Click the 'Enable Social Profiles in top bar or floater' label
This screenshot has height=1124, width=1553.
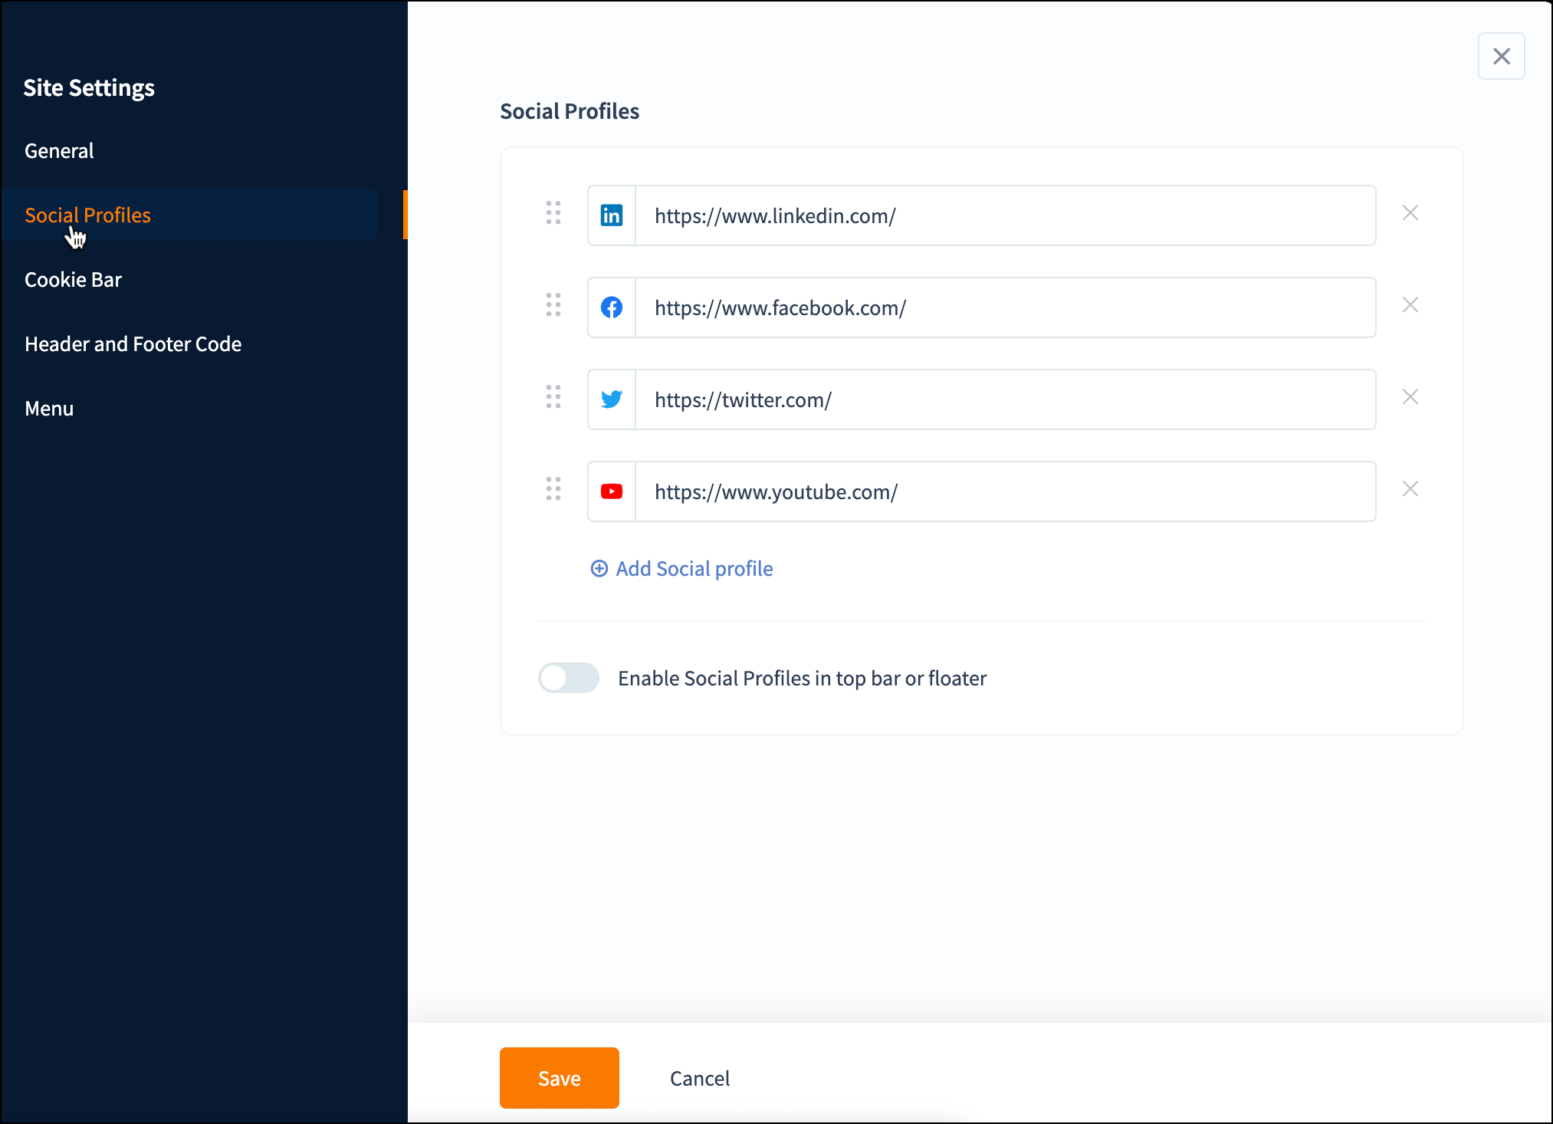pyautogui.click(x=803, y=679)
